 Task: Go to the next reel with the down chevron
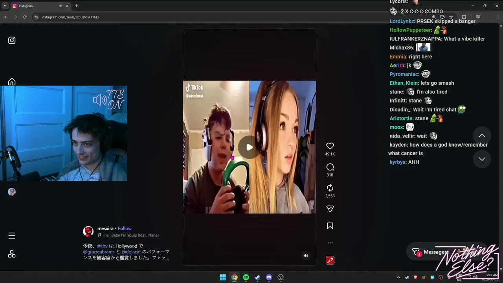[482, 159]
